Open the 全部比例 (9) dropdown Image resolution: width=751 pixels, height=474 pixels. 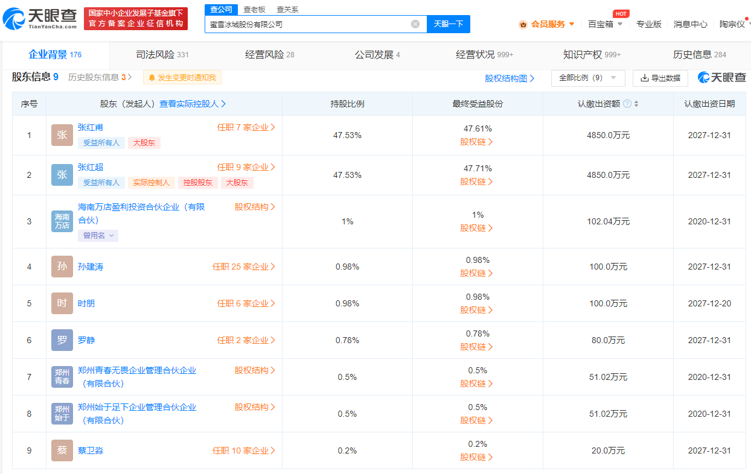[x=588, y=78]
